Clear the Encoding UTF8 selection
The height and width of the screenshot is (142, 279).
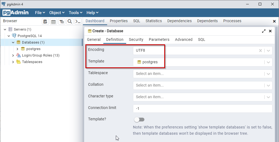(260, 51)
